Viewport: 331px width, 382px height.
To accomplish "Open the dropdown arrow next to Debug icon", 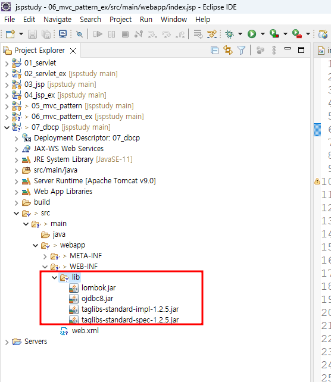I will click(x=240, y=34).
